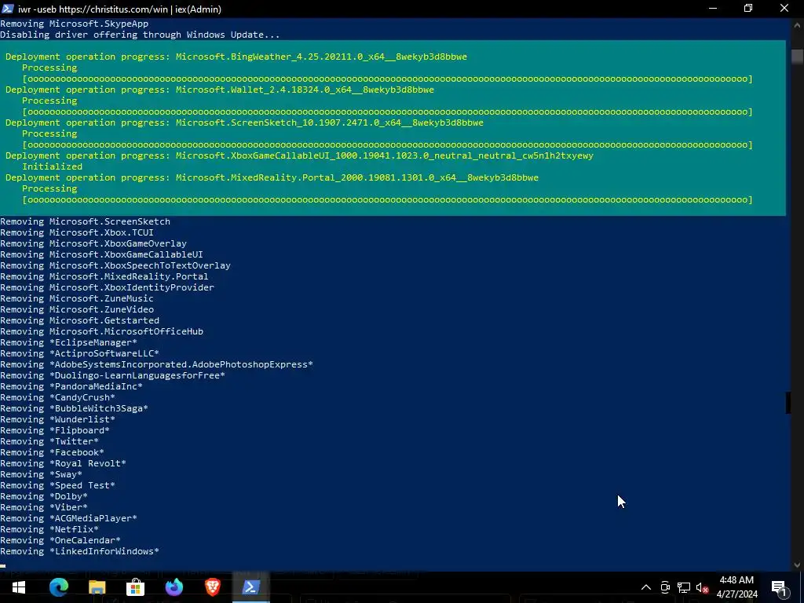Click 'Removing Microsoft.XboxSpeechToTextOverlay' line
Viewport: 804px width, 603px height.
115,265
